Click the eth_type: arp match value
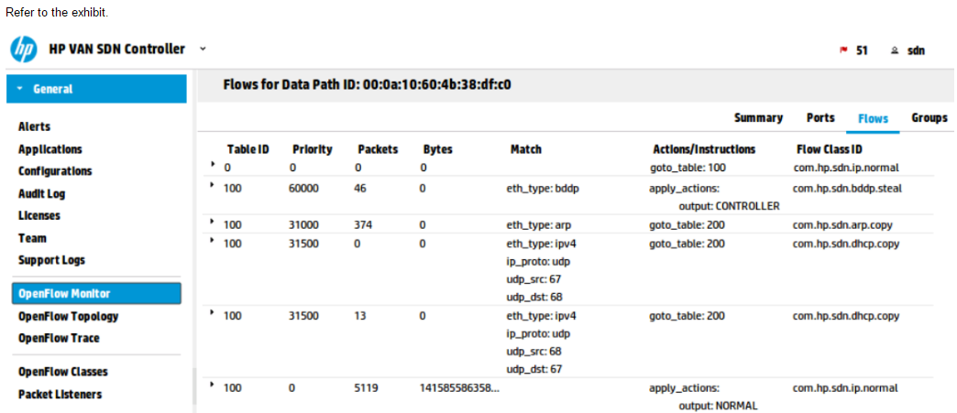Viewport: 957px width, 413px height. pos(539,225)
